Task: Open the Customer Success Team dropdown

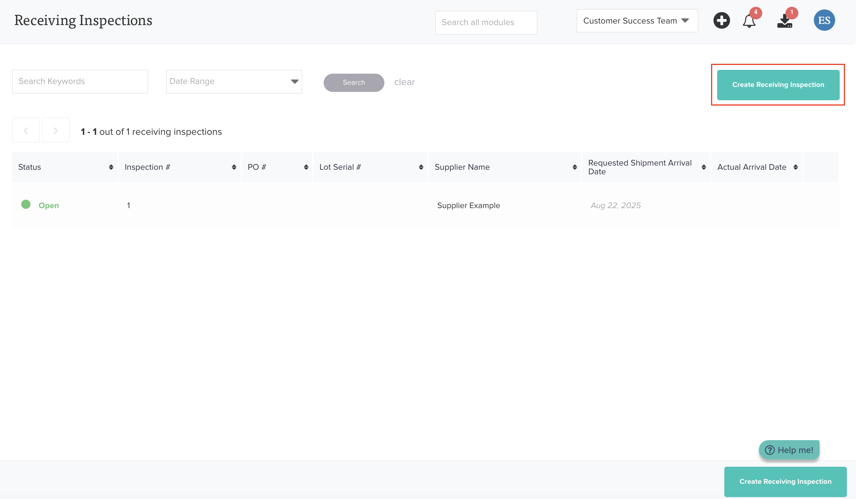Action: [x=637, y=21]
